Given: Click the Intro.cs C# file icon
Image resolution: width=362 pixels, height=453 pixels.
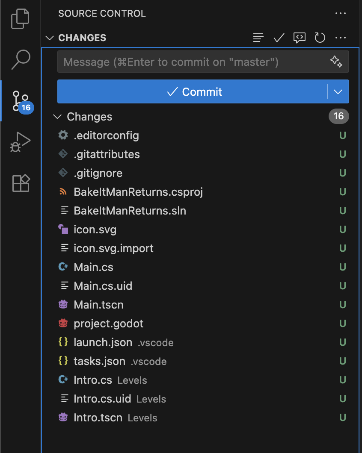Looking at the screenshot, I should point(63,379).
